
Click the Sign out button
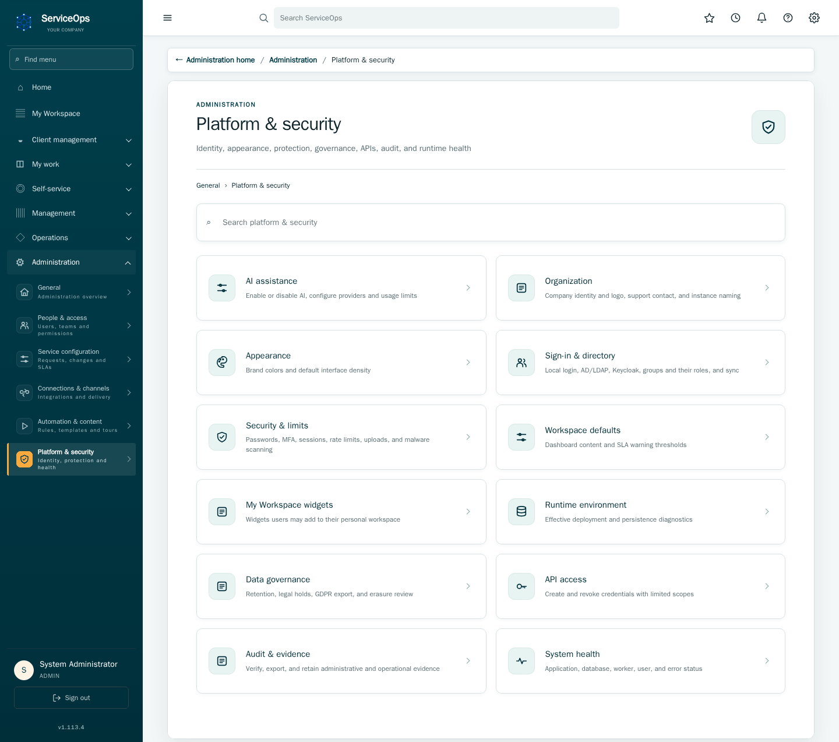71,698
